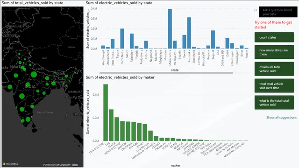Select the Tata Motors bar in maker chart
This screenshot has width=299, height=168.
pos(150,136)
